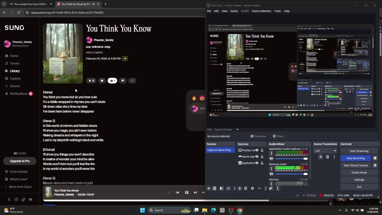Viewport: 382px width, 215px height.
Task: Open the OBS Help menu
Action: pyautogui.click(x=286, y=11)
